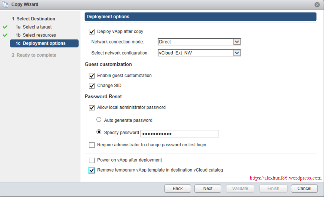
Task: Open Network connection mode dropdown
Action: click(x=237, y=42)
